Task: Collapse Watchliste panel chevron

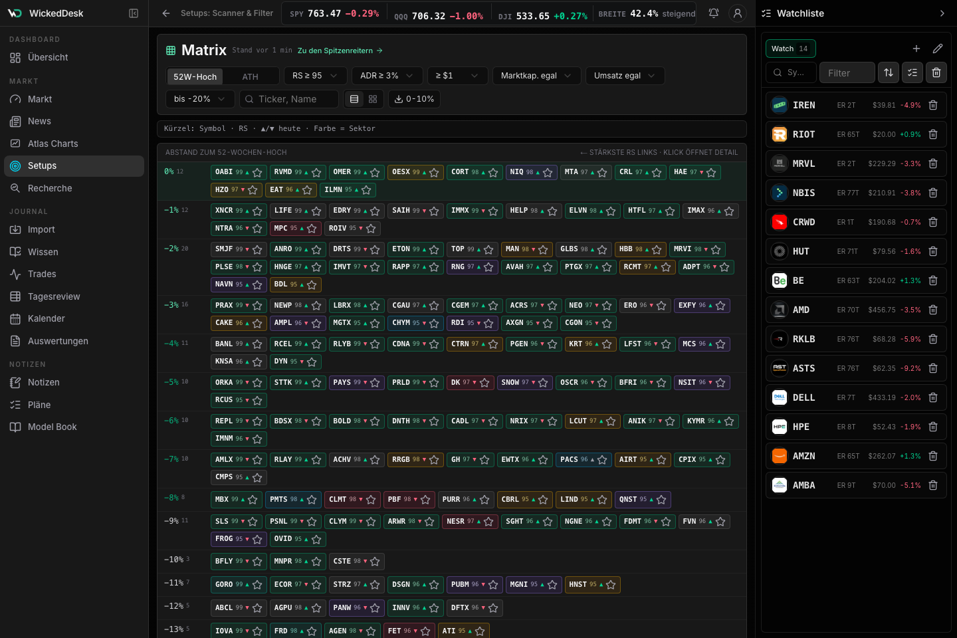Action: point(942,13)
